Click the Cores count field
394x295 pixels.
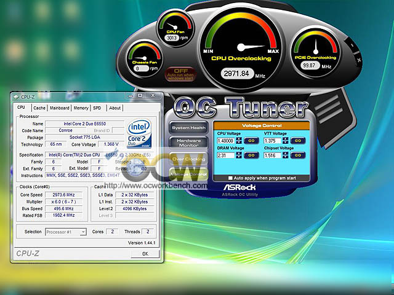pos(112,232)
